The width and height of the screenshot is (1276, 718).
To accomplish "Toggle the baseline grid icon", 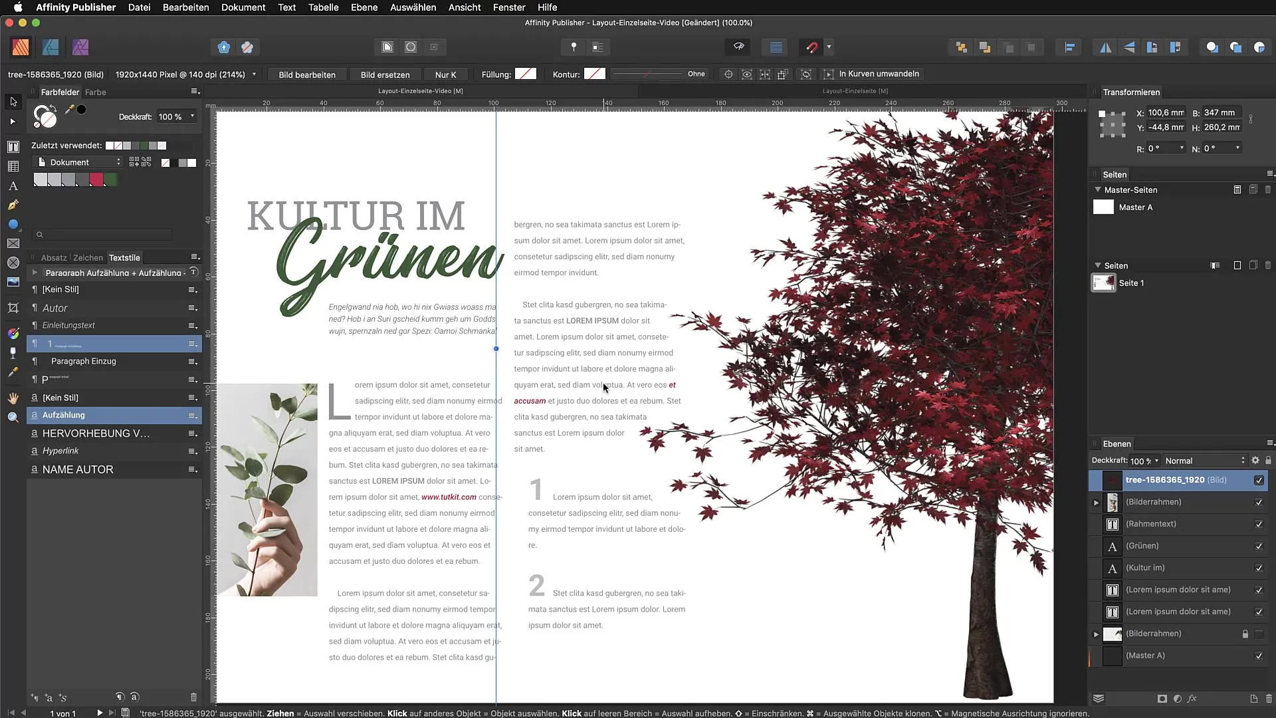I will pos(776,47).
